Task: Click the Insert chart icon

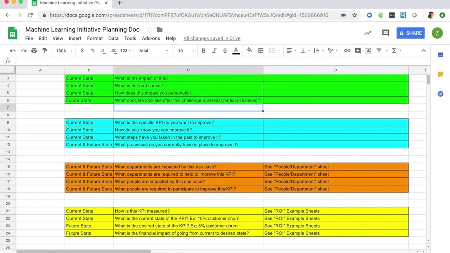Action: (x=368, y=51)
